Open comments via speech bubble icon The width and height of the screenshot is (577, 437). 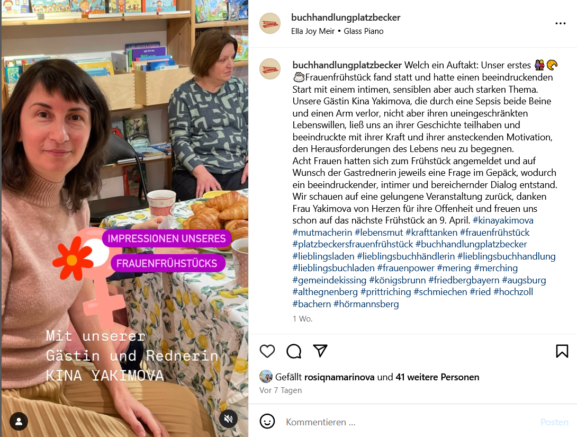[x=294, y=351]
